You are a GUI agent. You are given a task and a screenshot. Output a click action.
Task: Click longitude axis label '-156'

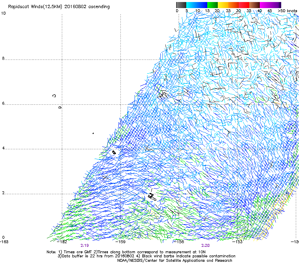click(179, 242)
